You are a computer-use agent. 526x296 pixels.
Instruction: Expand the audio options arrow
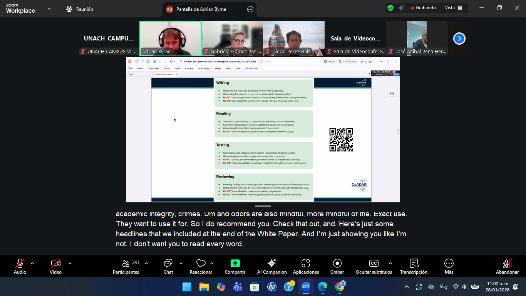[x=32, y=263]
